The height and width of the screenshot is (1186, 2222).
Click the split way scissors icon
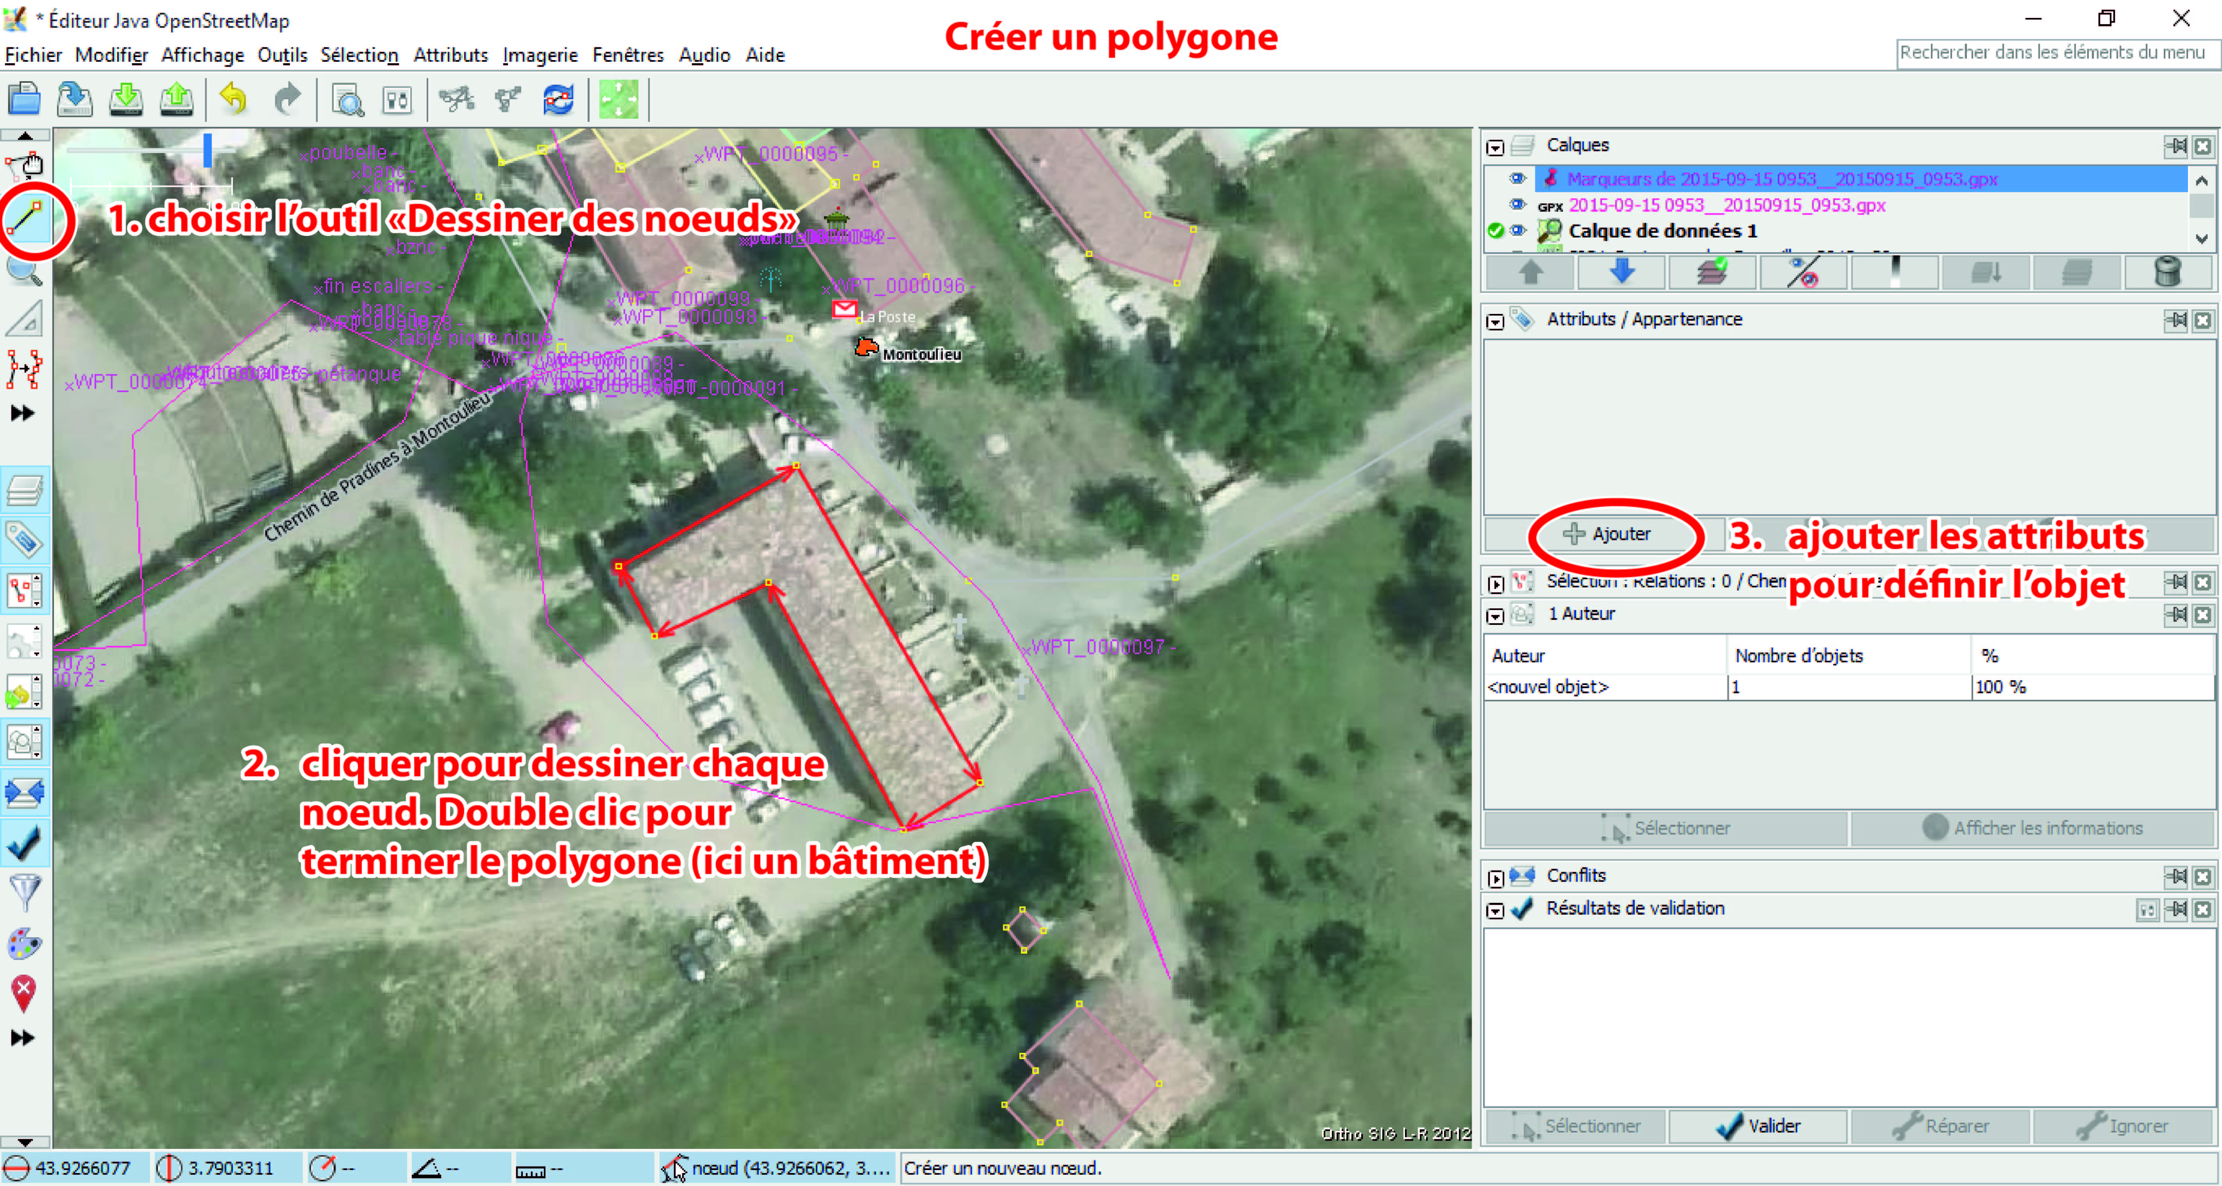(x=456, y=100)
